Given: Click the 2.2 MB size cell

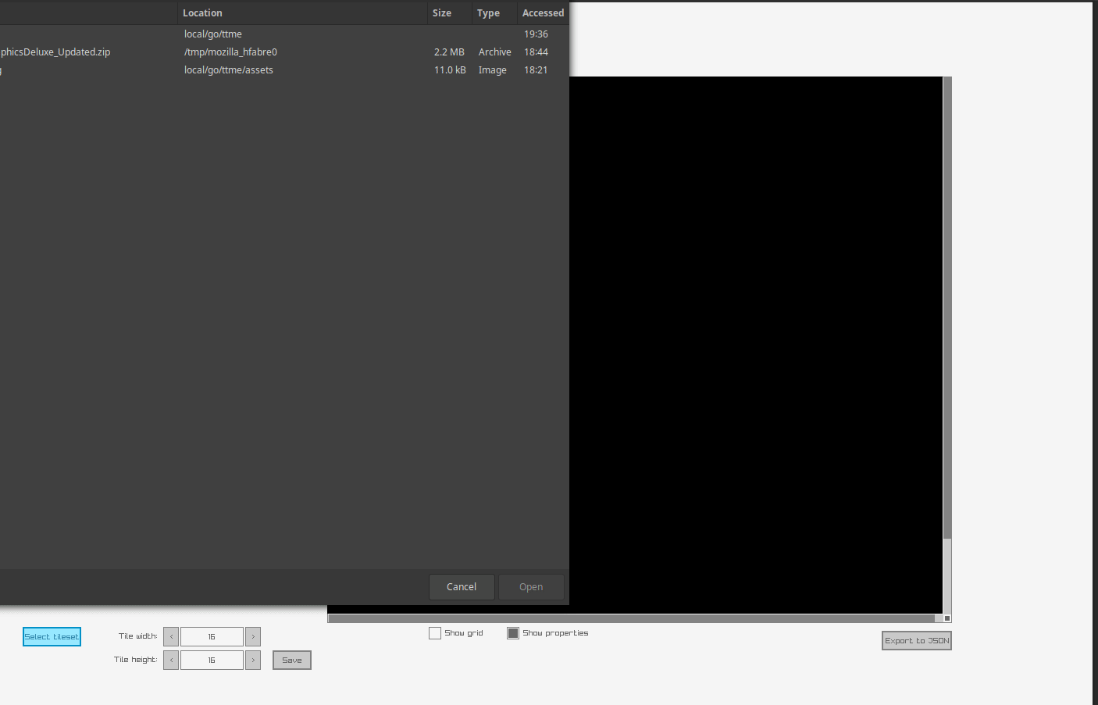Looking at the screenshot, I should [449, 52].
